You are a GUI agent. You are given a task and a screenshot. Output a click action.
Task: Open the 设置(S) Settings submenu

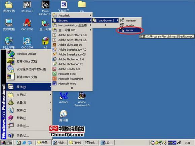click(29, 102)
